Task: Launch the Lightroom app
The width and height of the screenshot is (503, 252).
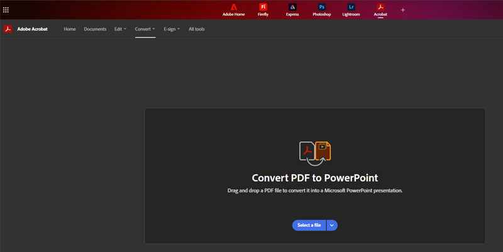Action: tap(351, 10)
